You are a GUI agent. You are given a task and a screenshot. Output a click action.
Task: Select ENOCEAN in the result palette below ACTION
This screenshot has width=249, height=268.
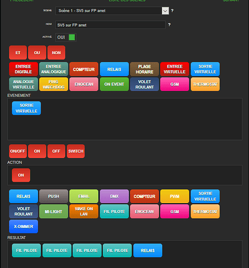[x=145, y=211]
